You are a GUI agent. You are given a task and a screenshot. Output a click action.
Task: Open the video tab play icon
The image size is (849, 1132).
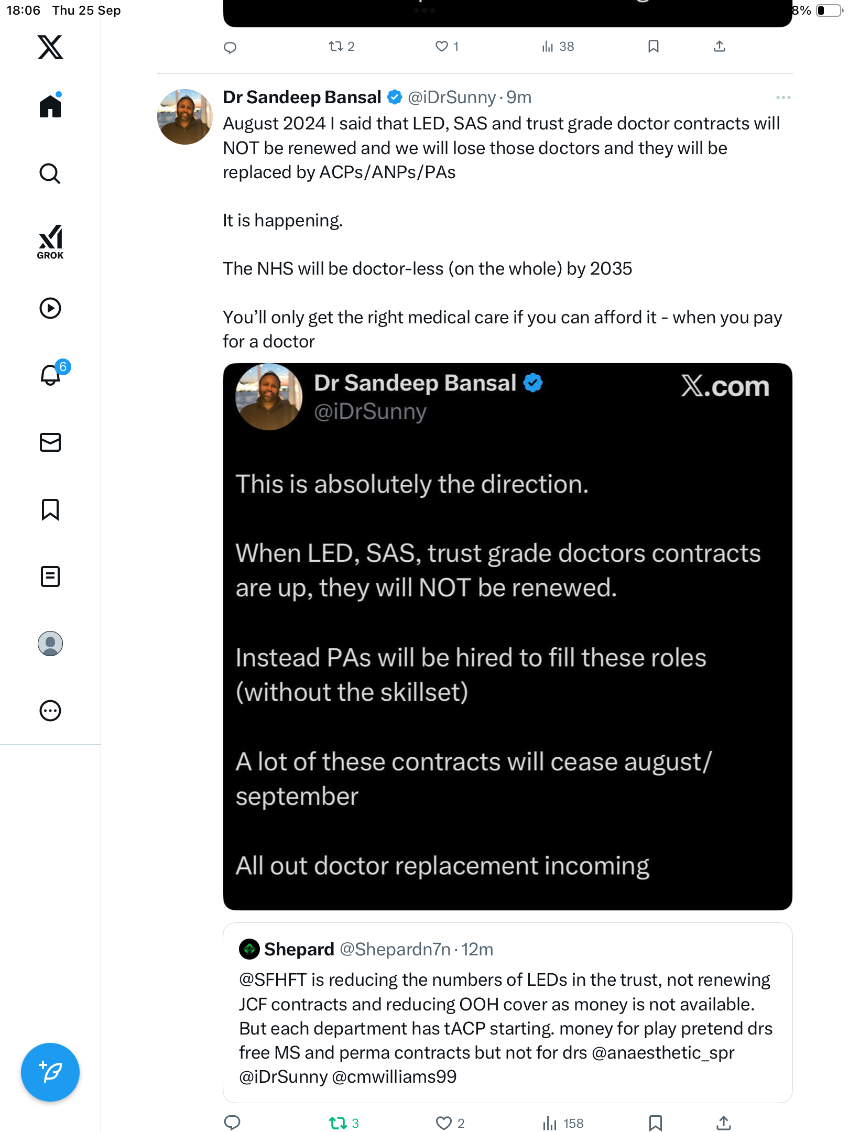(x=50, y=308)
